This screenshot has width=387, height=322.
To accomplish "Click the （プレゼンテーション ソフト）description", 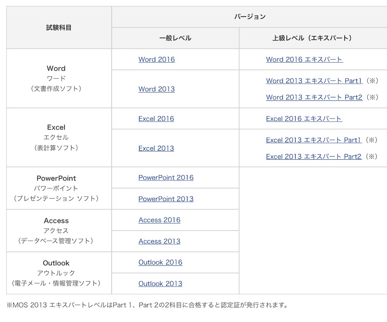I will point(56,199).
